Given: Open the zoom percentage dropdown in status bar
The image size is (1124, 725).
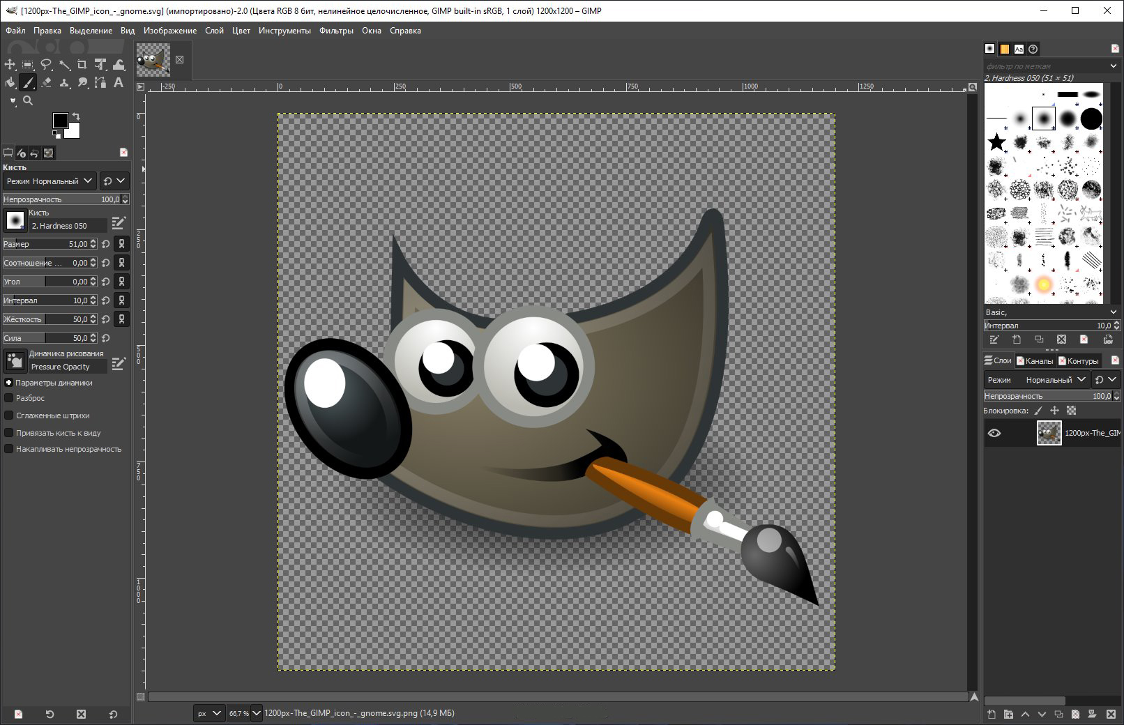Looking at the screenshot, I should tap(256, 713).
